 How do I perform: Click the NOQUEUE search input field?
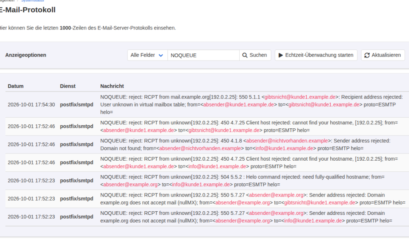pos(203,55)
